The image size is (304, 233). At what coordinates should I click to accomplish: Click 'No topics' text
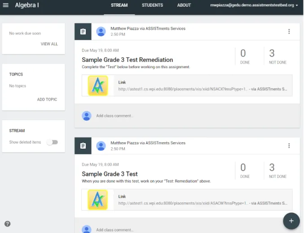pyautogui.click(x=18, y=86)
